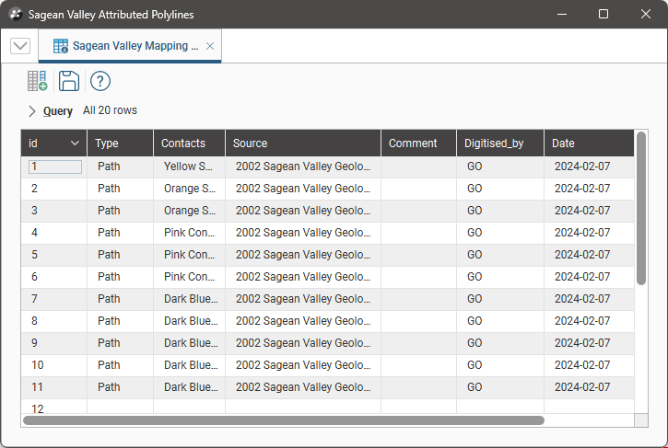Expand the Query section chevron
The width and height of the screenshot is (668, 448).
tap(32, 111)
